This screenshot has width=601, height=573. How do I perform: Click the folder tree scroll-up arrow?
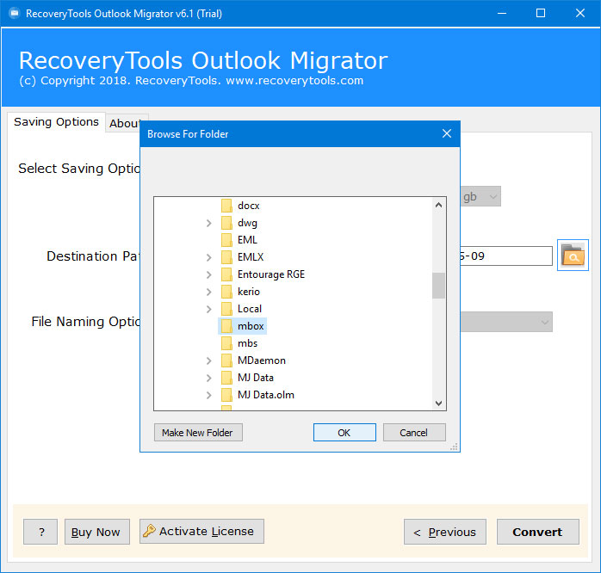pyautogui.click(x=438, y=206)
